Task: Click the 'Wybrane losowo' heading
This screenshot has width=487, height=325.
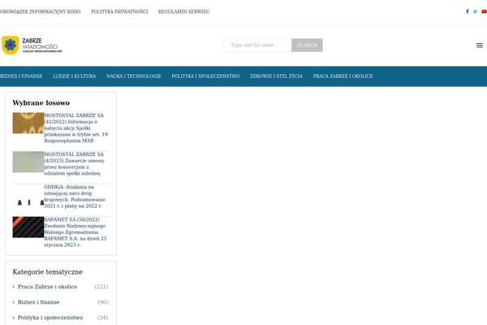Action: (x=41, y=103)
